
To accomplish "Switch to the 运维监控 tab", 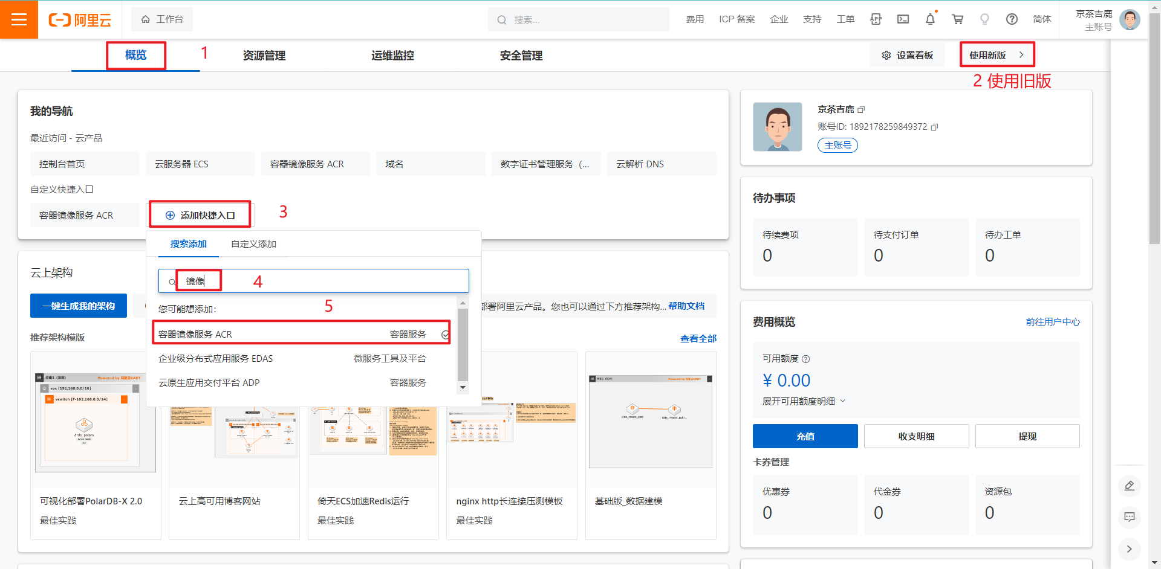I will pos(392,56).
